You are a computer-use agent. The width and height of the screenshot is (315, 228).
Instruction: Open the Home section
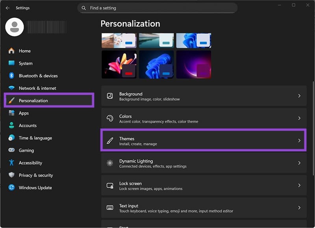tap(49, 51)
